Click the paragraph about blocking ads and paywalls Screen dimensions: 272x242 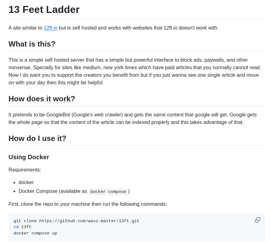[135, 71]
